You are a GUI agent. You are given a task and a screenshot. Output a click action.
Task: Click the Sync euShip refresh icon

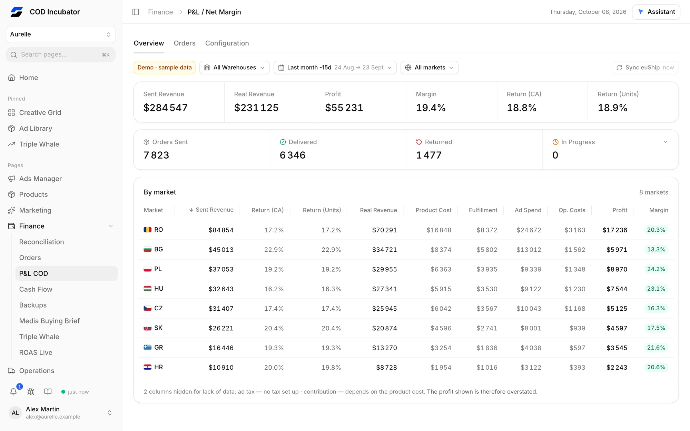coord(619,68)
